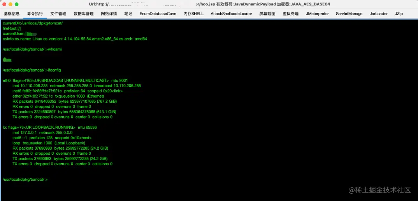
Task: Click the 'ether 02:f4:85:7f:52:1c' line
Action: coord(58,96)
